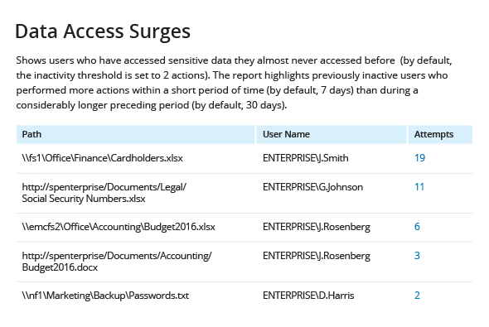Open the 2 attempts link for D.Harris
The image size is (489, 327).
pyautogui.click(x=417, y=296)
